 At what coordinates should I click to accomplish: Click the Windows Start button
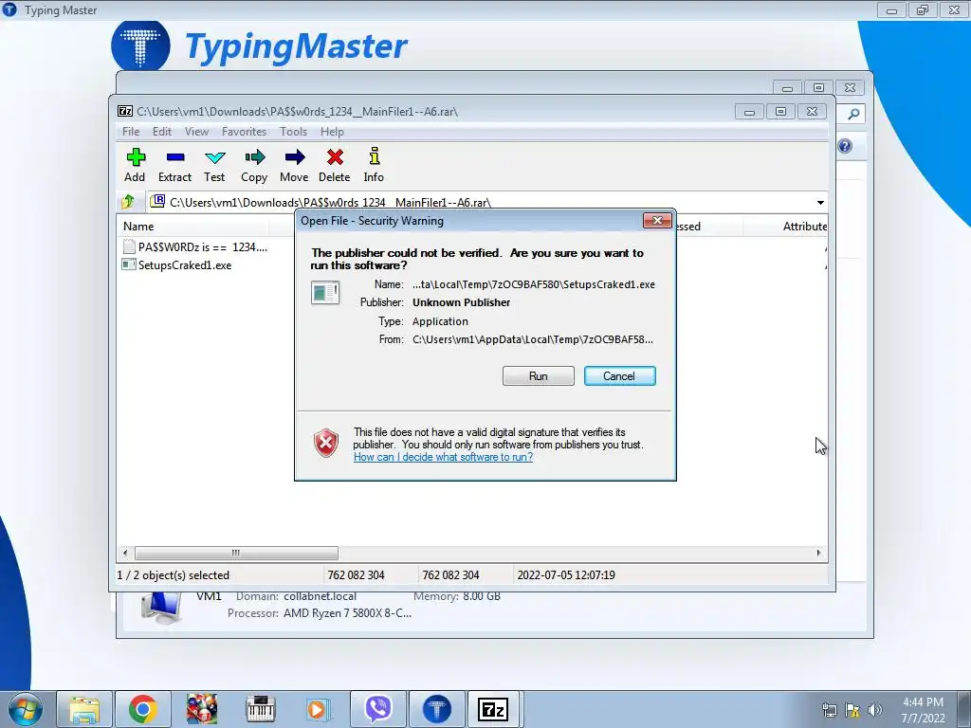26,709
